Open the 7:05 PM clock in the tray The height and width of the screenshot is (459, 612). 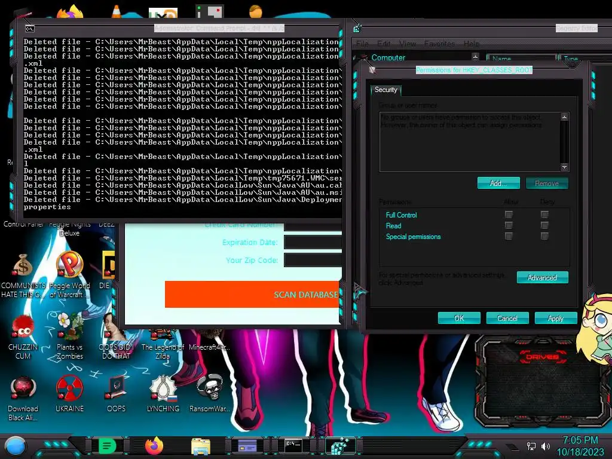(x=580, y=440)
